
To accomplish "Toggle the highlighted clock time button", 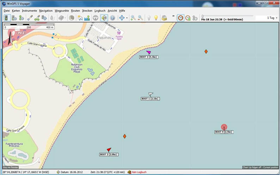I will 180,18.
